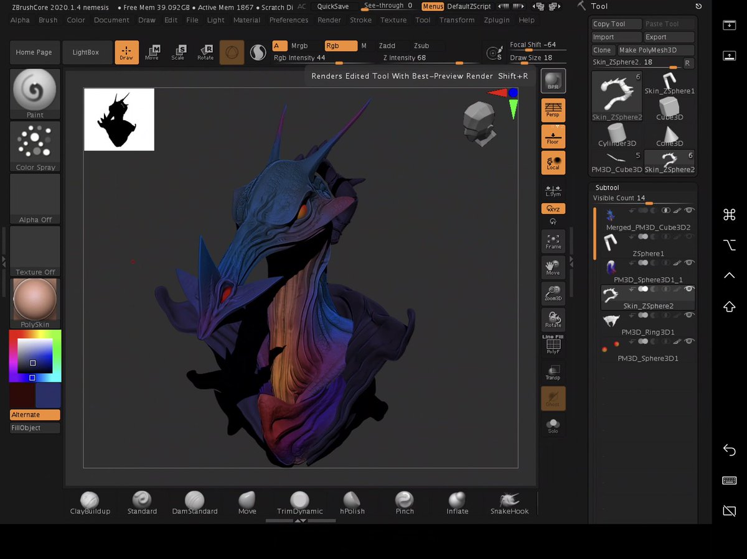747x559 pixels.
Task: Select the Move brush
Action: pyautogui.click(x=247, y=503)
